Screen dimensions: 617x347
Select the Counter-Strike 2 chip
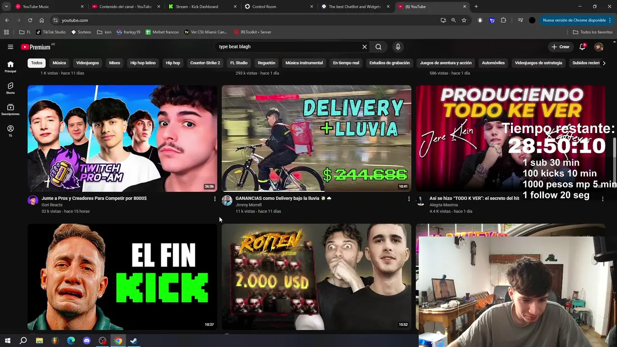pyautogui.click(x=205, y=63)
